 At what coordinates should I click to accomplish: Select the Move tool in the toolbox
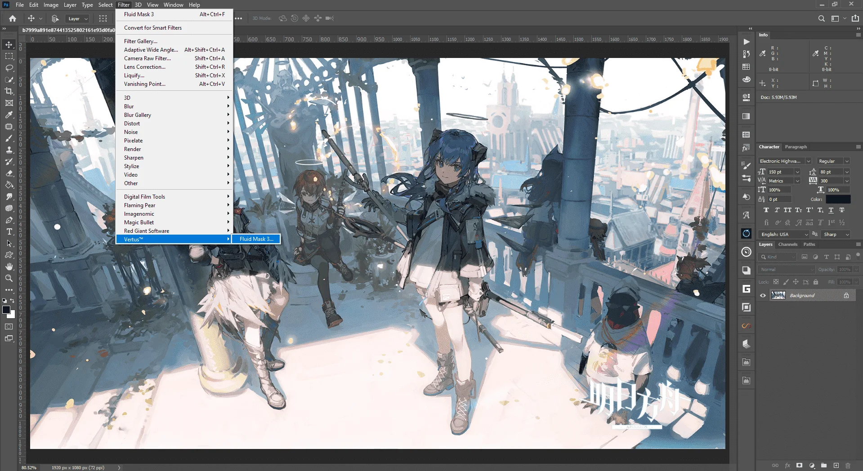9,44
